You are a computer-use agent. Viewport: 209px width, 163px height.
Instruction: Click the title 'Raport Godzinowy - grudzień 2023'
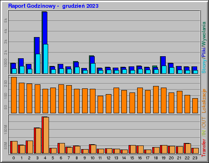click(53, 6)
